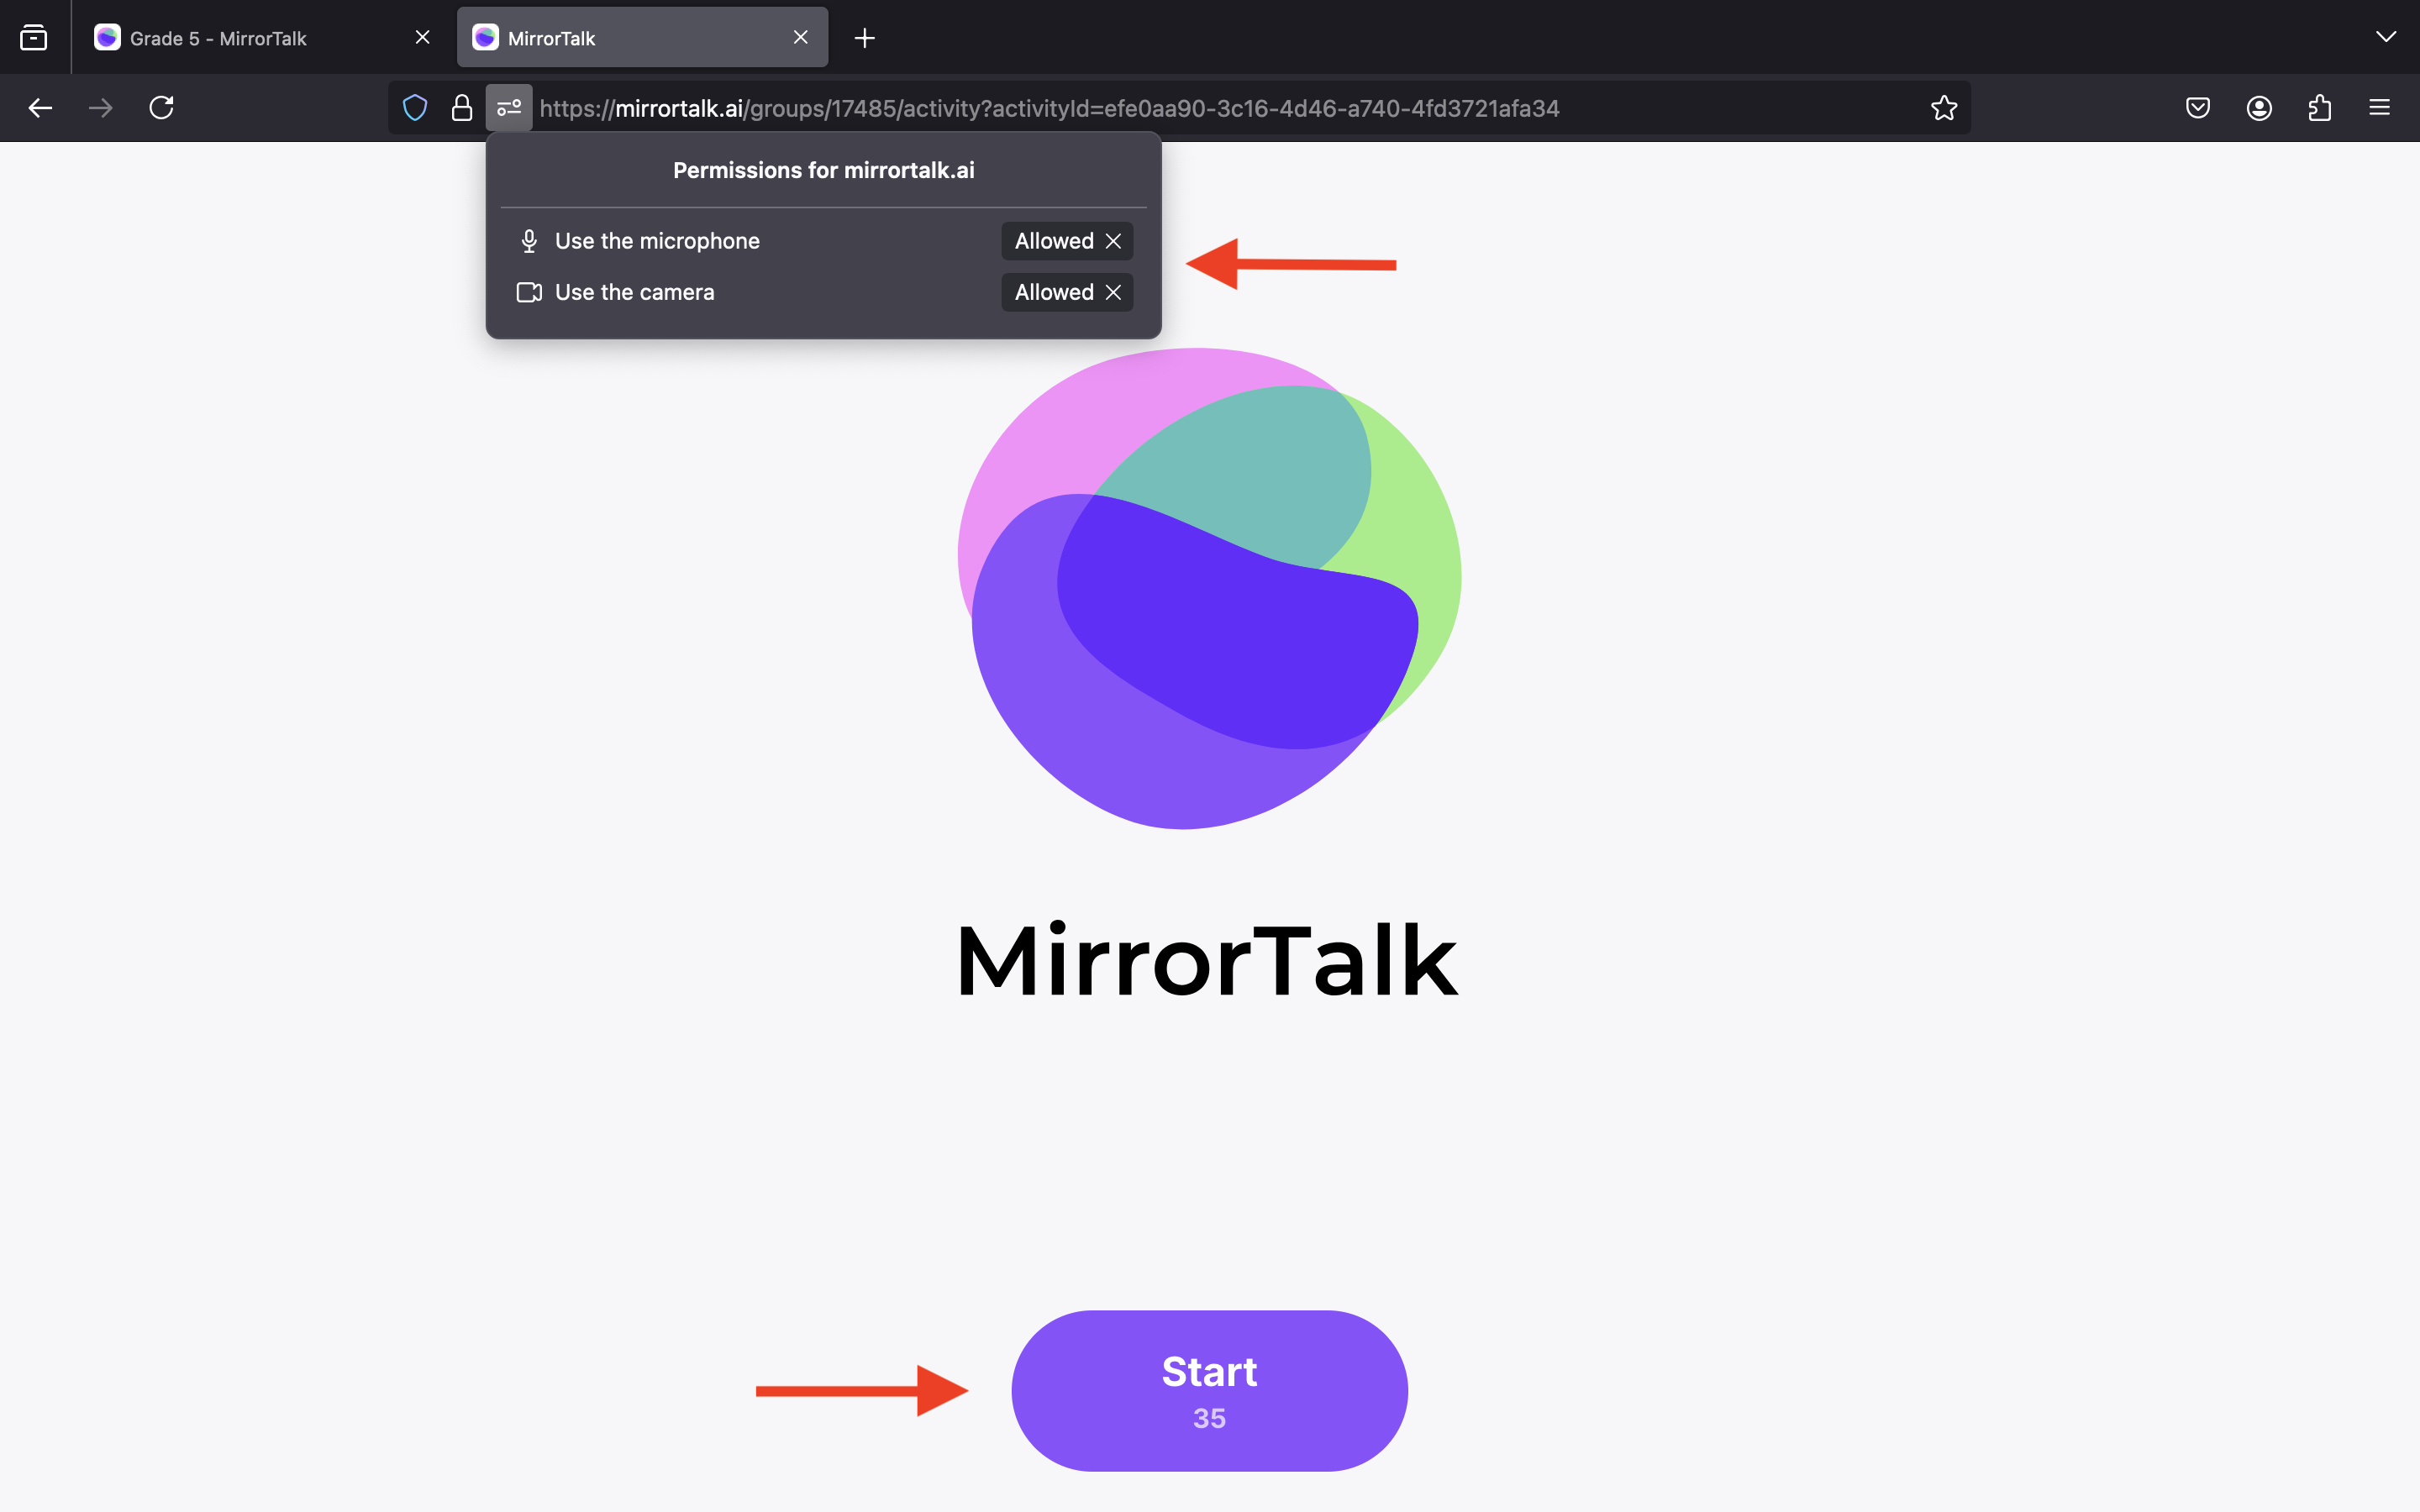Focus the address bar URL
2420x1512 pixels.
click(x=1049, y=108)
